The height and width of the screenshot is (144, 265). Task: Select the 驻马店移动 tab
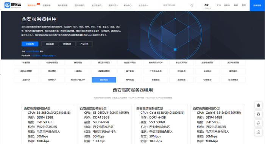[233, 80]
